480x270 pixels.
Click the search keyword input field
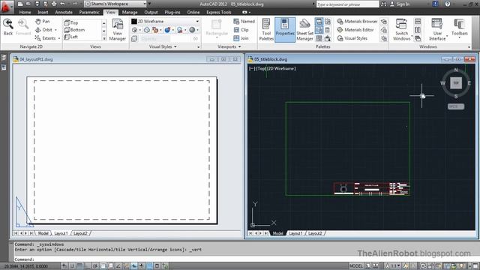tap(347, 4)
